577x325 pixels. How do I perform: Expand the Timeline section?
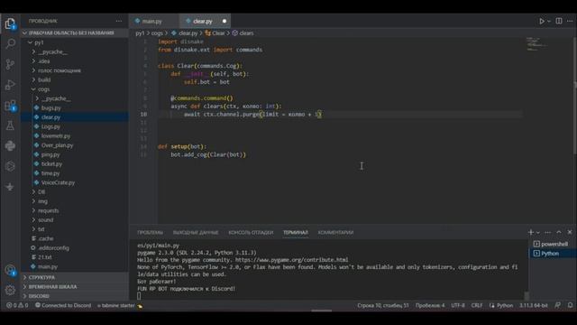74,287
